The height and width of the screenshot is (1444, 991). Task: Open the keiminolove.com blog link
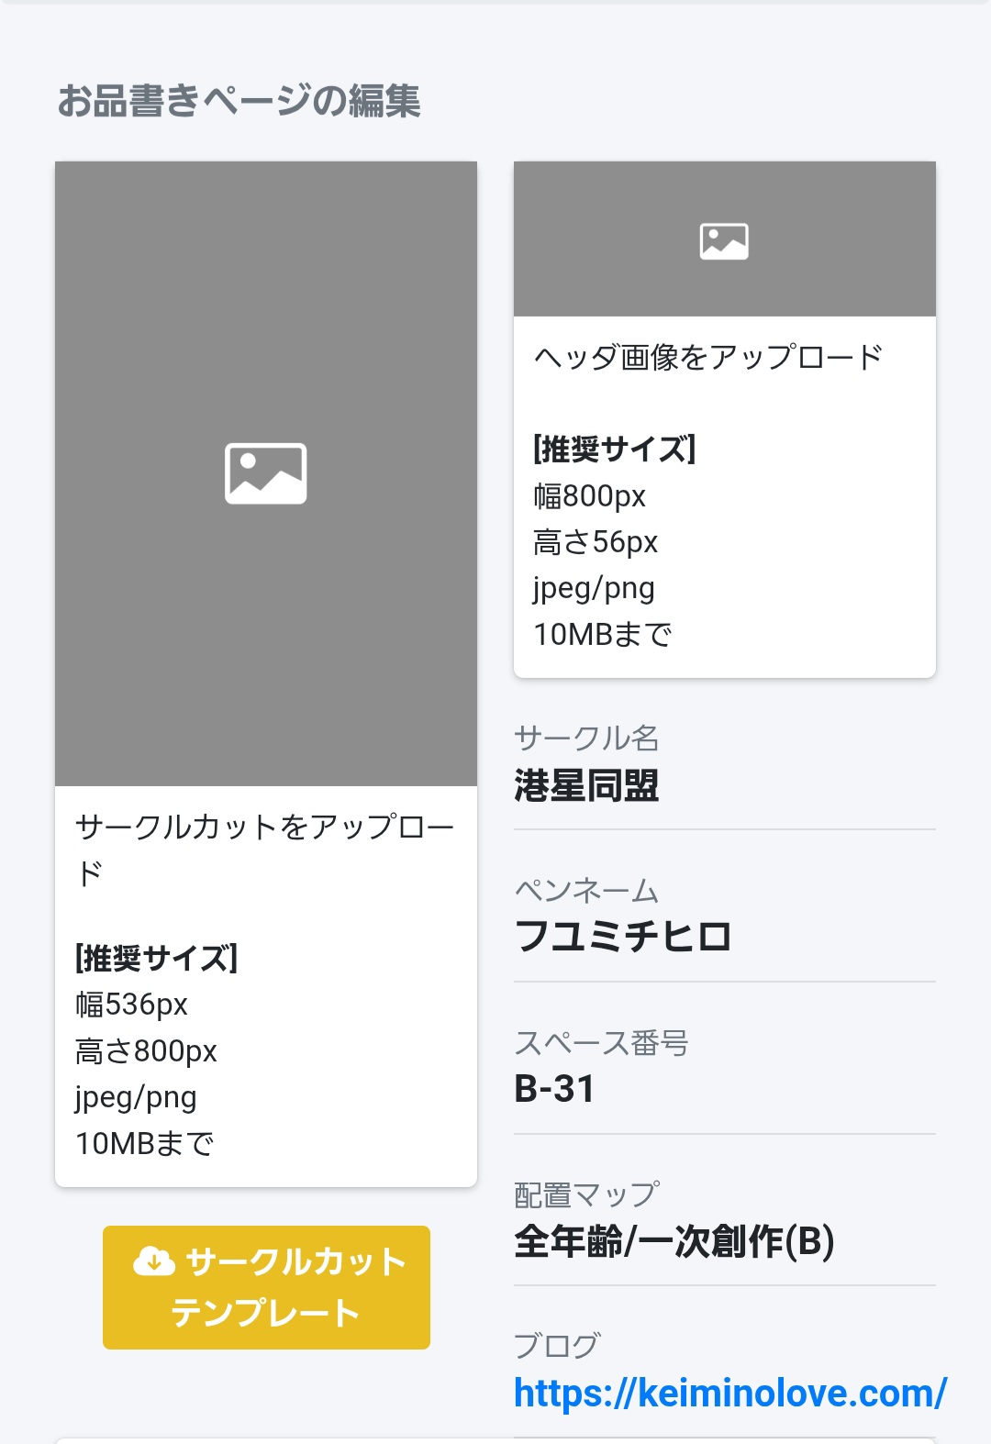point(729,1394)
